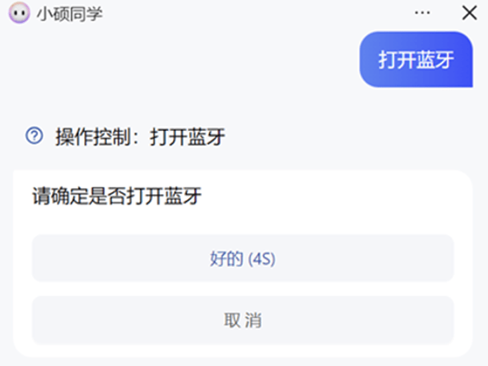
Task: Click the gradient edge of chat bubble
Action: click(x=465, y=59)
